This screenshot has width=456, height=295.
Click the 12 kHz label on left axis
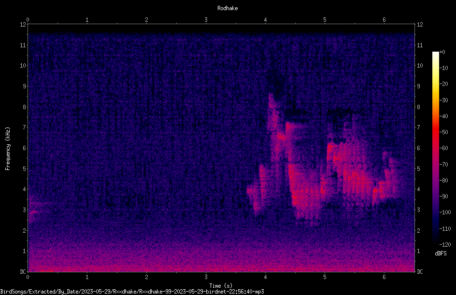[23, 25]
